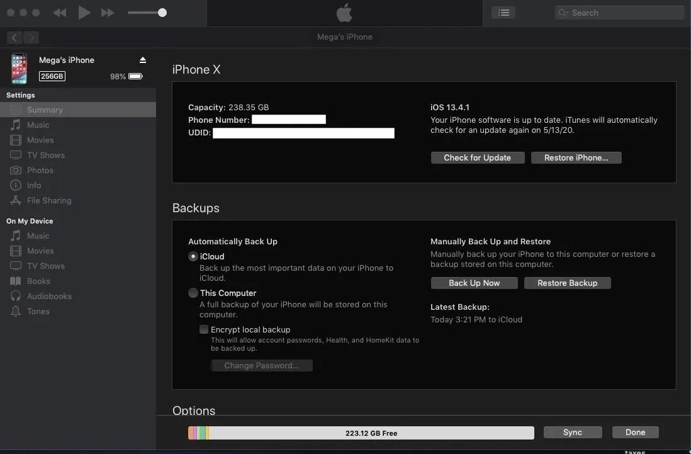Click the music note icon under On My Device

[x=16, y=236]
